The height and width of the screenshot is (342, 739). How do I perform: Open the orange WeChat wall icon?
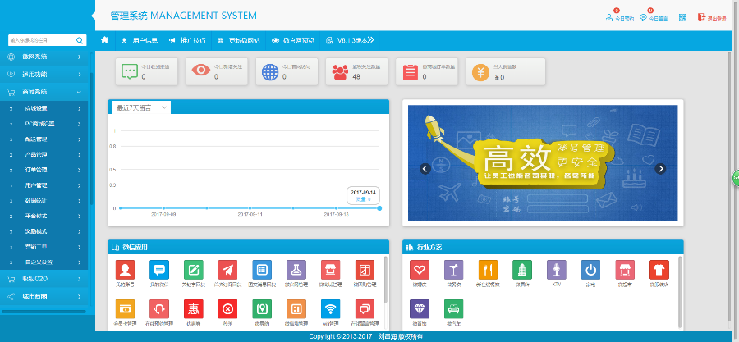pyautogui.click(x=296, y=309)
